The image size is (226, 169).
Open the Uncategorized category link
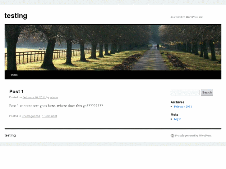[x=31, y=116]
